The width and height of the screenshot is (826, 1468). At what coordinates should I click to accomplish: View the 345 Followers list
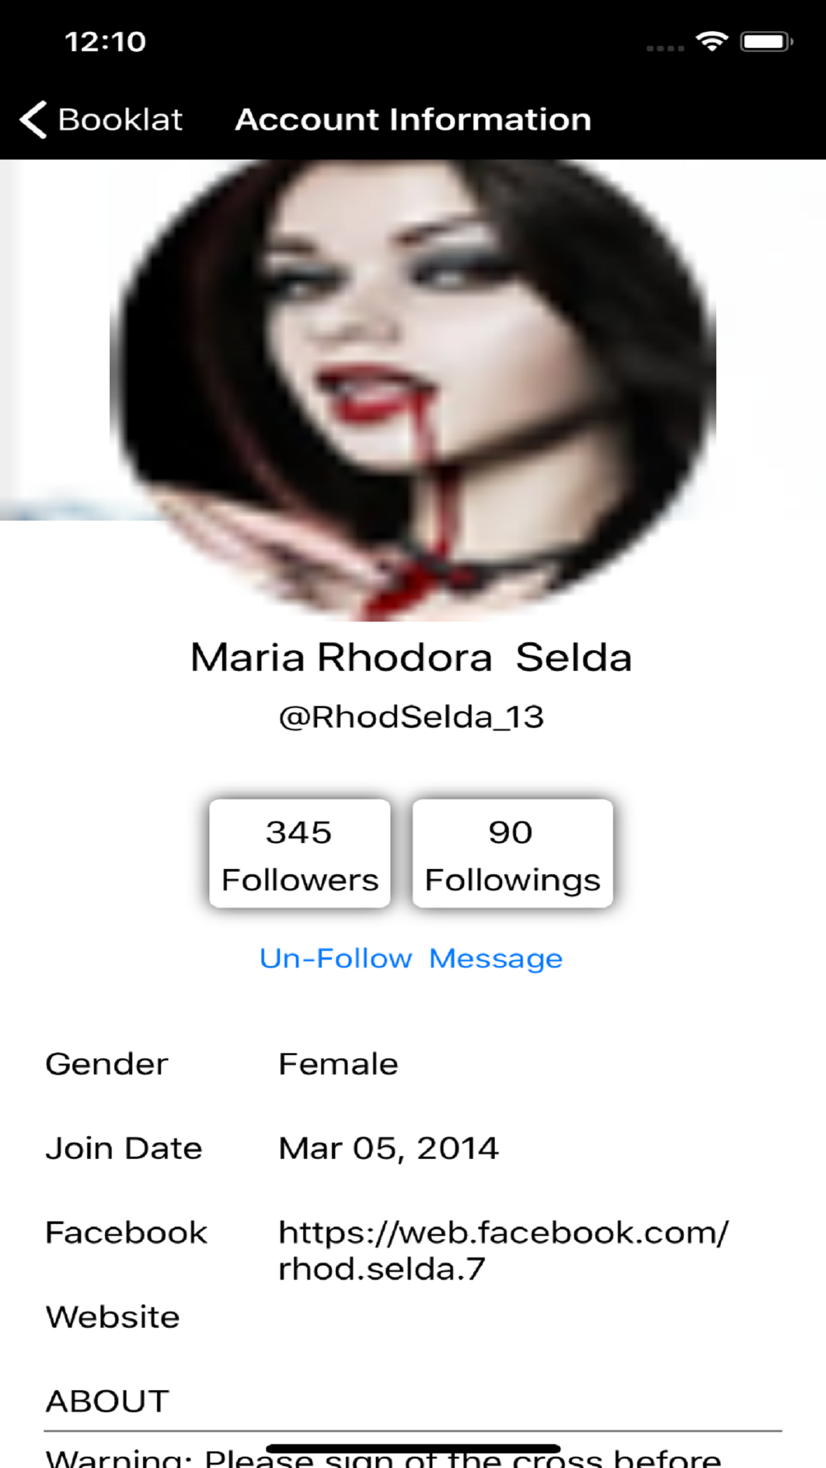(x=300, y=854)
